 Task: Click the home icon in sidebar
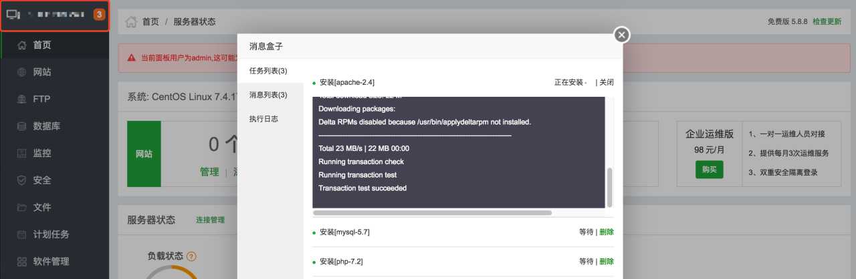[x=22, y=45]
